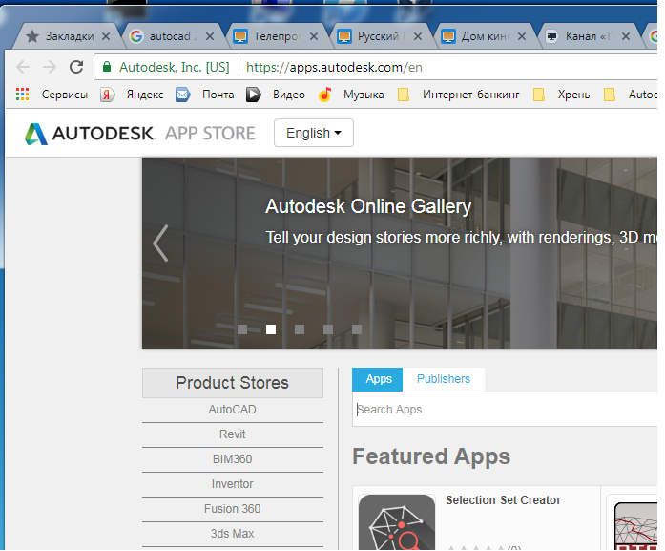The width and height of the screenshot is (665, 551).
Task: Open the second featured app thumbnail
Action: 635,525
